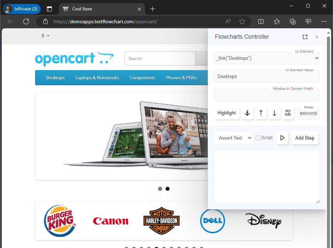Refresh the page in the browser

click(26, 21)
